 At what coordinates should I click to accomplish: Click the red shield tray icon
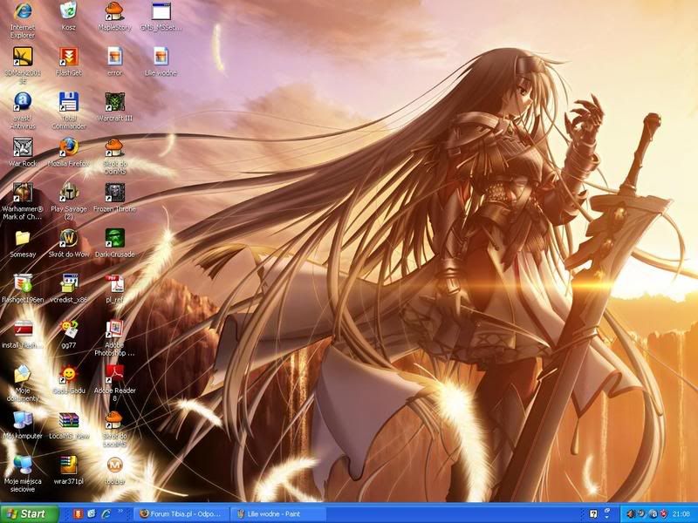(663, 514)
